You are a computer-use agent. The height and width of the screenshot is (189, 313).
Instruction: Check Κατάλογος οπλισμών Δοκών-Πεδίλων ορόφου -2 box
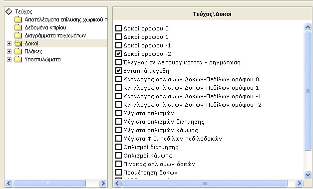point(119,105)
